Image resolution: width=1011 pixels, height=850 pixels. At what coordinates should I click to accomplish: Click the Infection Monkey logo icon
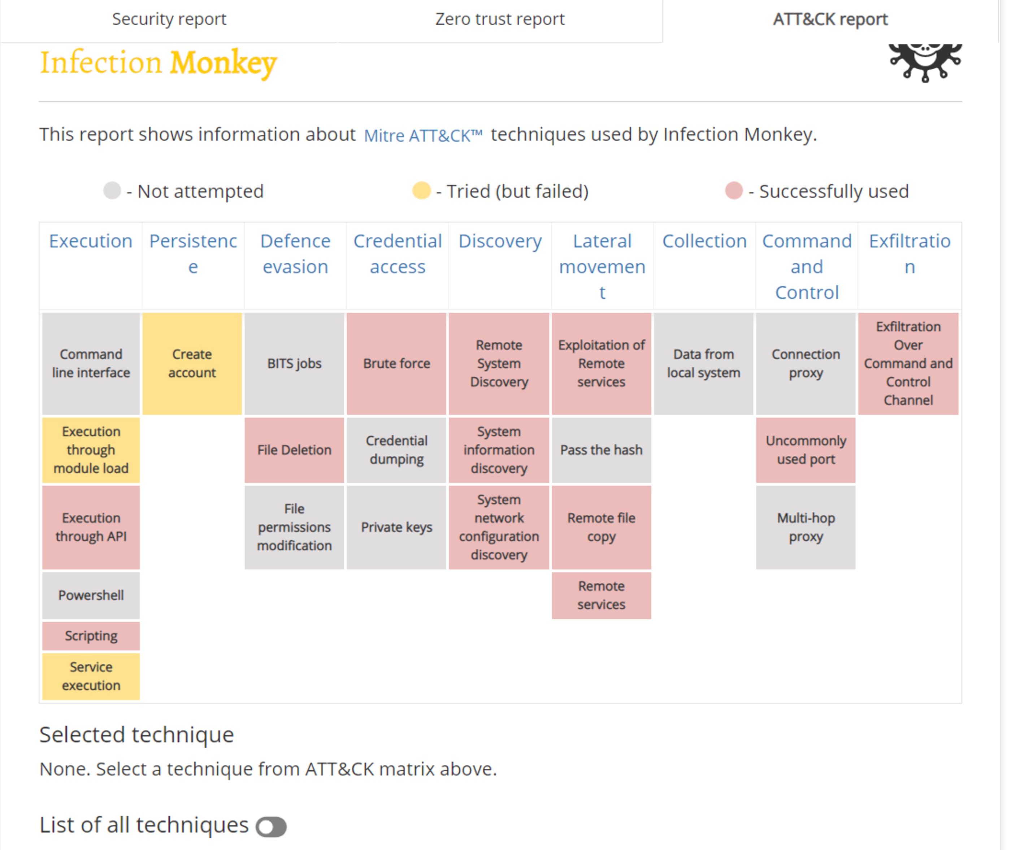point(924,62)
